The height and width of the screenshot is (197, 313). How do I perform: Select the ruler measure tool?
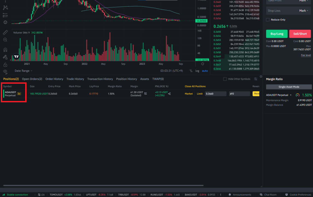(5, 32)
